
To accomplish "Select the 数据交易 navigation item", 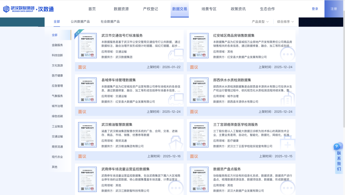I will click(180, 9).
